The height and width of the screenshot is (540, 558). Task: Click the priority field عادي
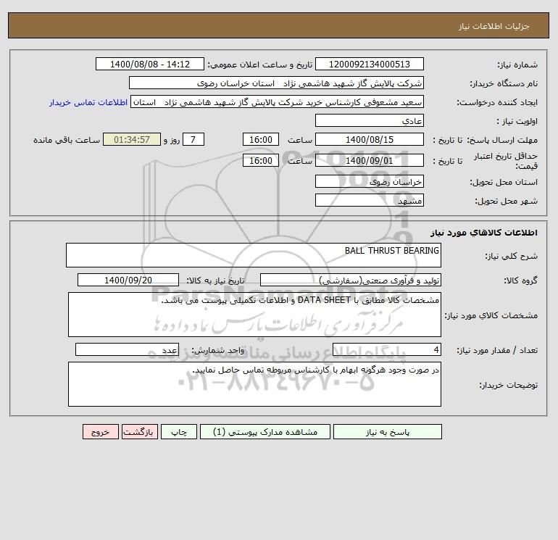point(370,120)
